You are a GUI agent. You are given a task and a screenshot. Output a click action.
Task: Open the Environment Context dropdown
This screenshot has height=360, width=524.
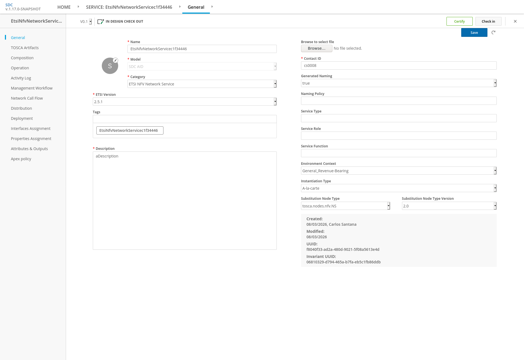[x=399, y=171]
